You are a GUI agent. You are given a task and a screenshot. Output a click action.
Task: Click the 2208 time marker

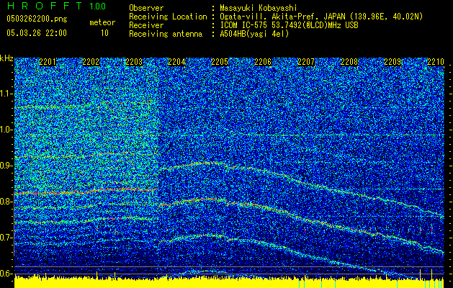349,62
